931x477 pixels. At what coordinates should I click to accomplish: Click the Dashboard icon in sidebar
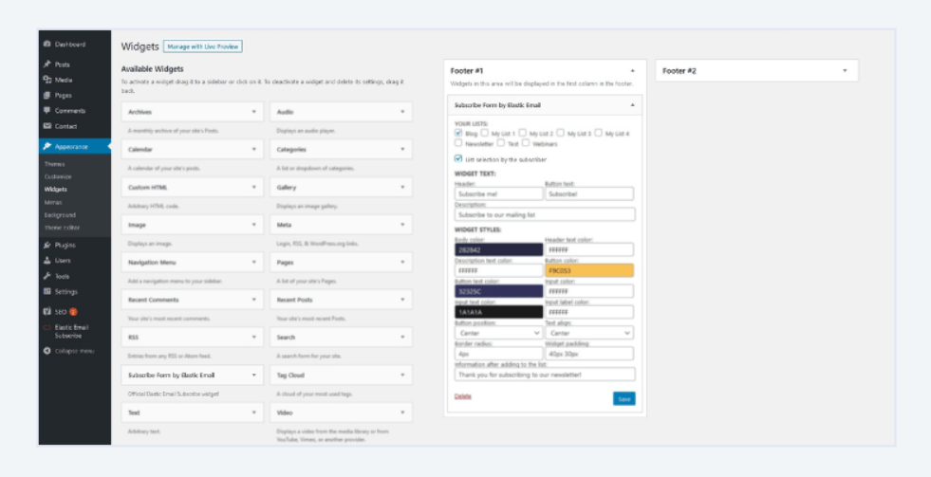(x=47, y=45)
